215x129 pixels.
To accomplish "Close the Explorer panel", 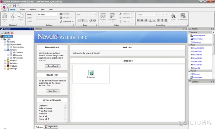I will pyautogui.click(x=33, y=29).
